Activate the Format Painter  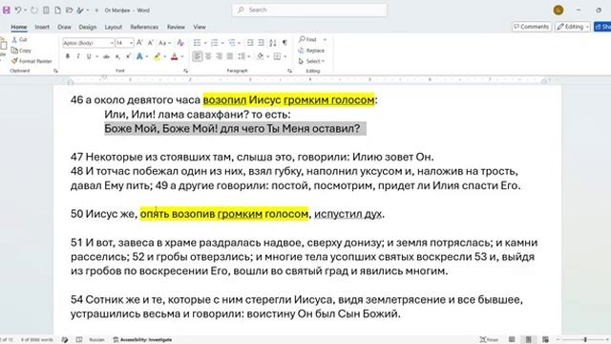(32, 61)
